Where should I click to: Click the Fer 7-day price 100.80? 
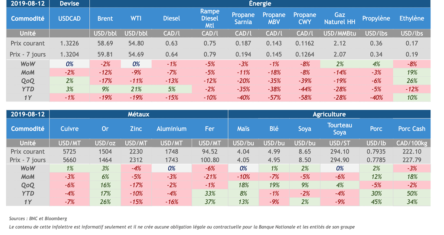[x=210, y=160]
